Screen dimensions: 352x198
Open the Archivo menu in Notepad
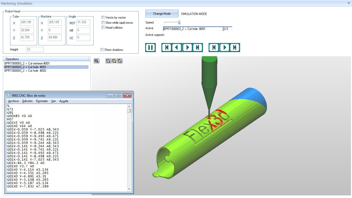pyautogui.click(x=13, y=101)
